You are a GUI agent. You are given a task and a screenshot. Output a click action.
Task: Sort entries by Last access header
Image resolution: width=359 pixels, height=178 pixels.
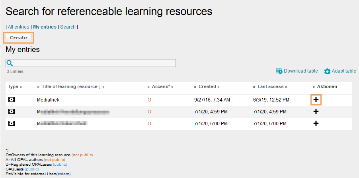[x=270, y=86]
